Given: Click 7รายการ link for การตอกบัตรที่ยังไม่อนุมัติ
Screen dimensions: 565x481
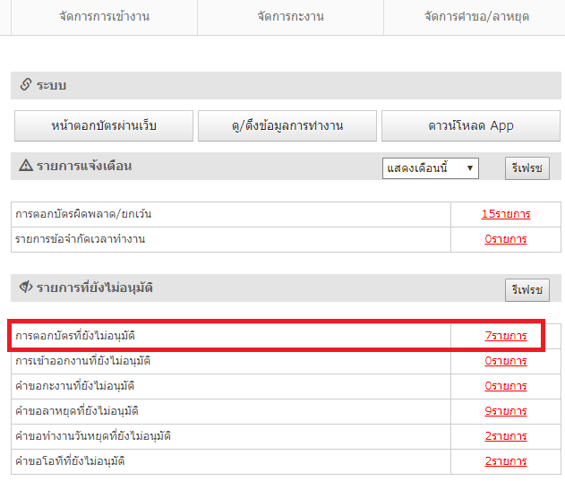Looking at the screenshot, I should (x=505, y=336).
